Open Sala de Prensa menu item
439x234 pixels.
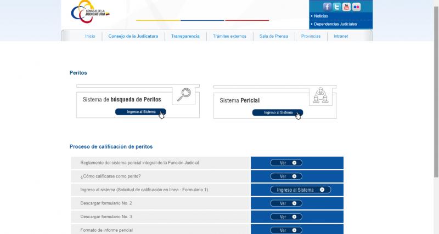coord(274,36)
